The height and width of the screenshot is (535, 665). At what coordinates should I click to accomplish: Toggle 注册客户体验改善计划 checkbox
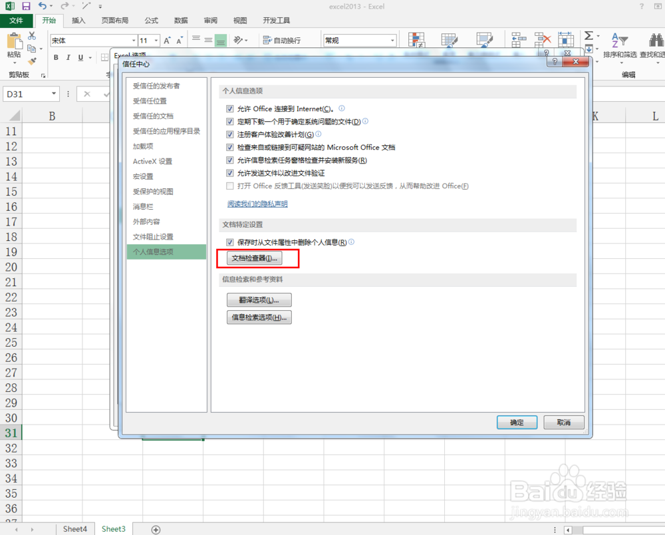point(229,134)
